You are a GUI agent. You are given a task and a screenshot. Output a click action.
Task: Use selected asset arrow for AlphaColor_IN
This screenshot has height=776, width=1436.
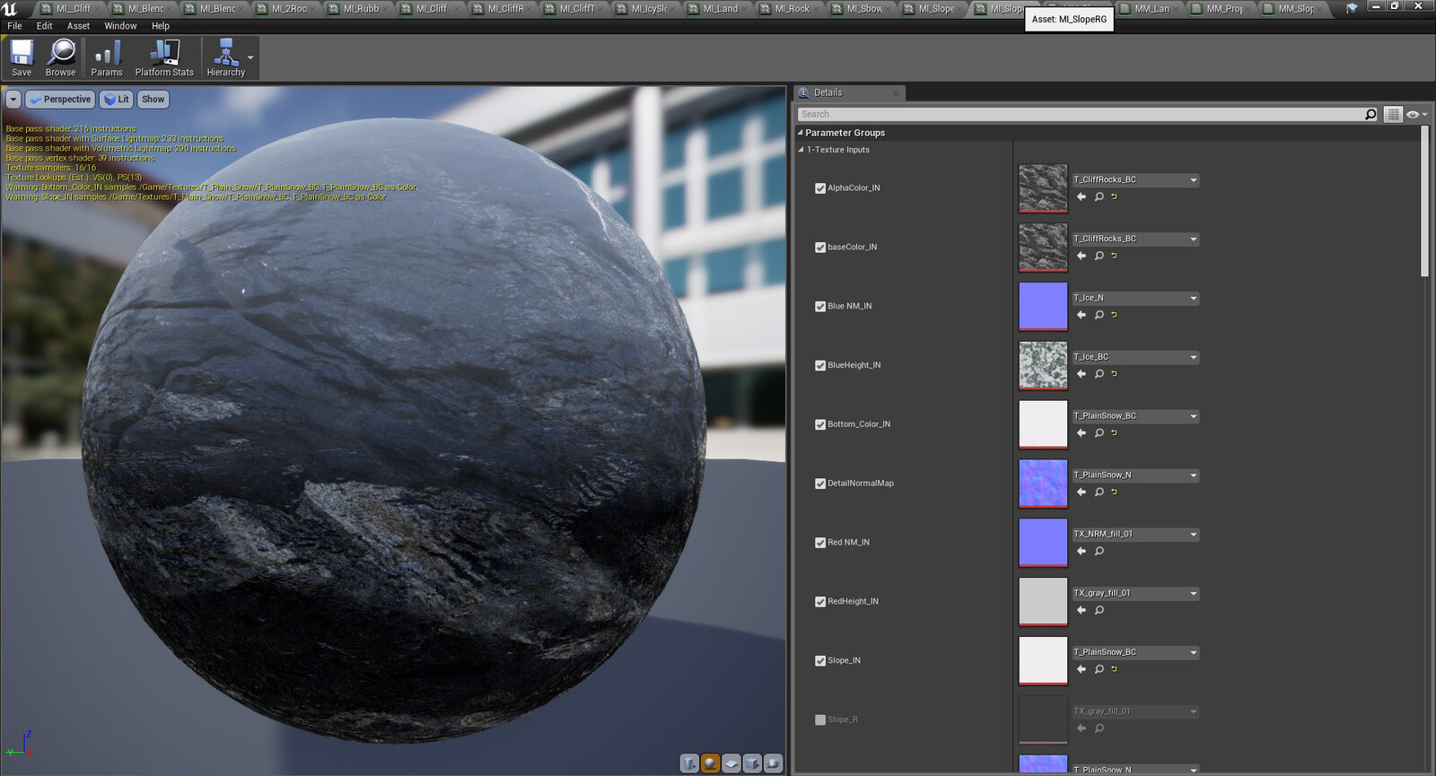click(x=1081, y=196)
